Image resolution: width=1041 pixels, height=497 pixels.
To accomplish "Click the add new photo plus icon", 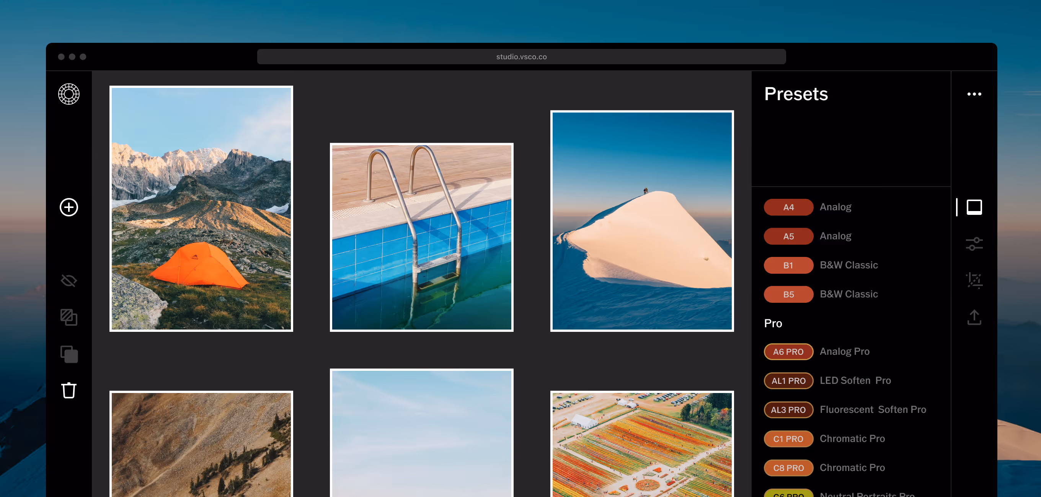I will click(x=69, y=207).
